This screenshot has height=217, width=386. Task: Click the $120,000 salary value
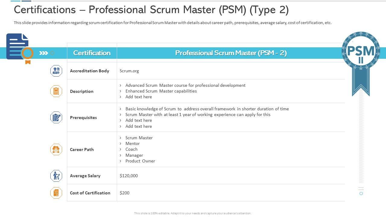point(129,176)
